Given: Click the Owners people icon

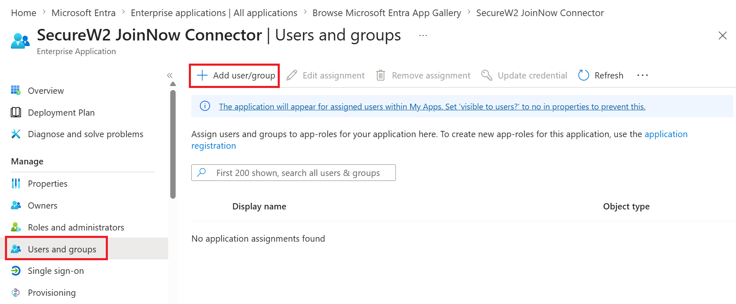Looking at the screenshot, I should (16, 205).
